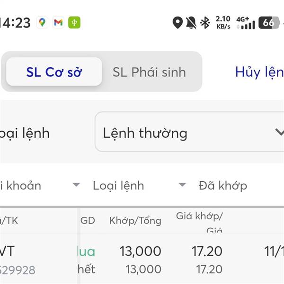Tap the muted bell status icon
The width and height of the screenshot is (284, 284).
[191, 22]
